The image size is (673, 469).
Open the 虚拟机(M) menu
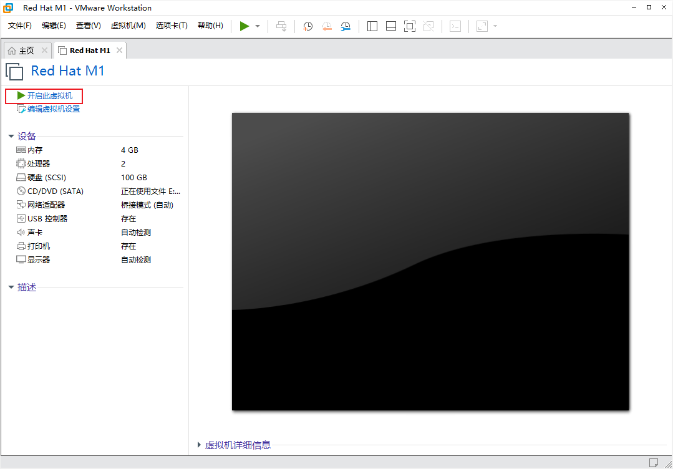(x=128, y=26)
